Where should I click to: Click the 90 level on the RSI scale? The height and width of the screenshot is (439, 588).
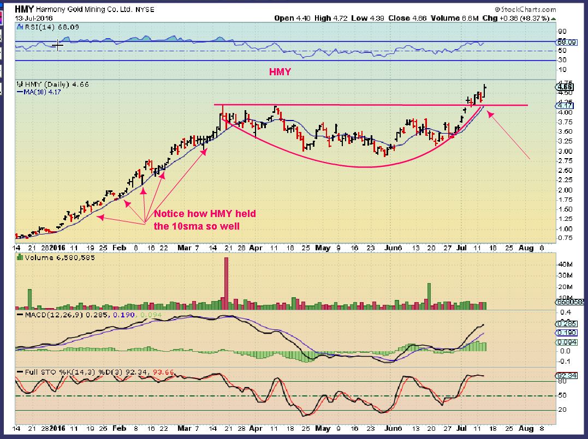(562, 32)
